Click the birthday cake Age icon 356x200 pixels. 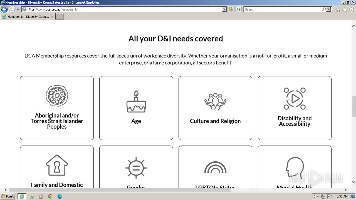(x=136, y=101)
